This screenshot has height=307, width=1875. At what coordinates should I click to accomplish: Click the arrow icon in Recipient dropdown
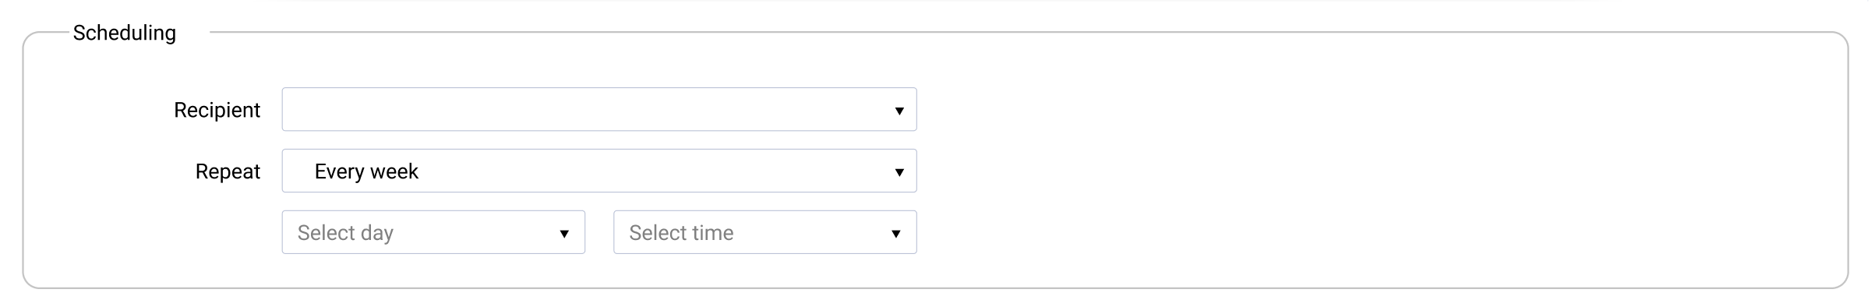pyautogui.click(x=899, y=111)
